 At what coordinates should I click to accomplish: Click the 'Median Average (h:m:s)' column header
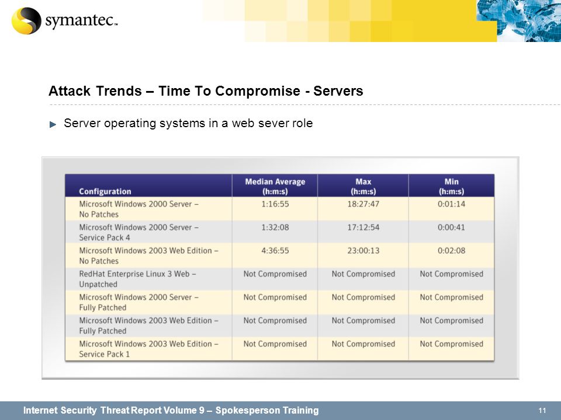(275, 185)
